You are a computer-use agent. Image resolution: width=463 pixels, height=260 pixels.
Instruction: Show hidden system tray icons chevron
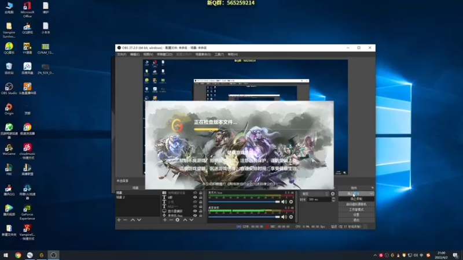coord(375,255)
